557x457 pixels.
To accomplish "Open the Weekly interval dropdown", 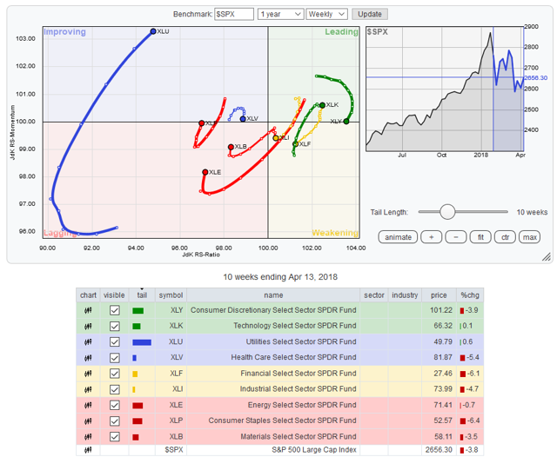I will [x=326, y=14].
